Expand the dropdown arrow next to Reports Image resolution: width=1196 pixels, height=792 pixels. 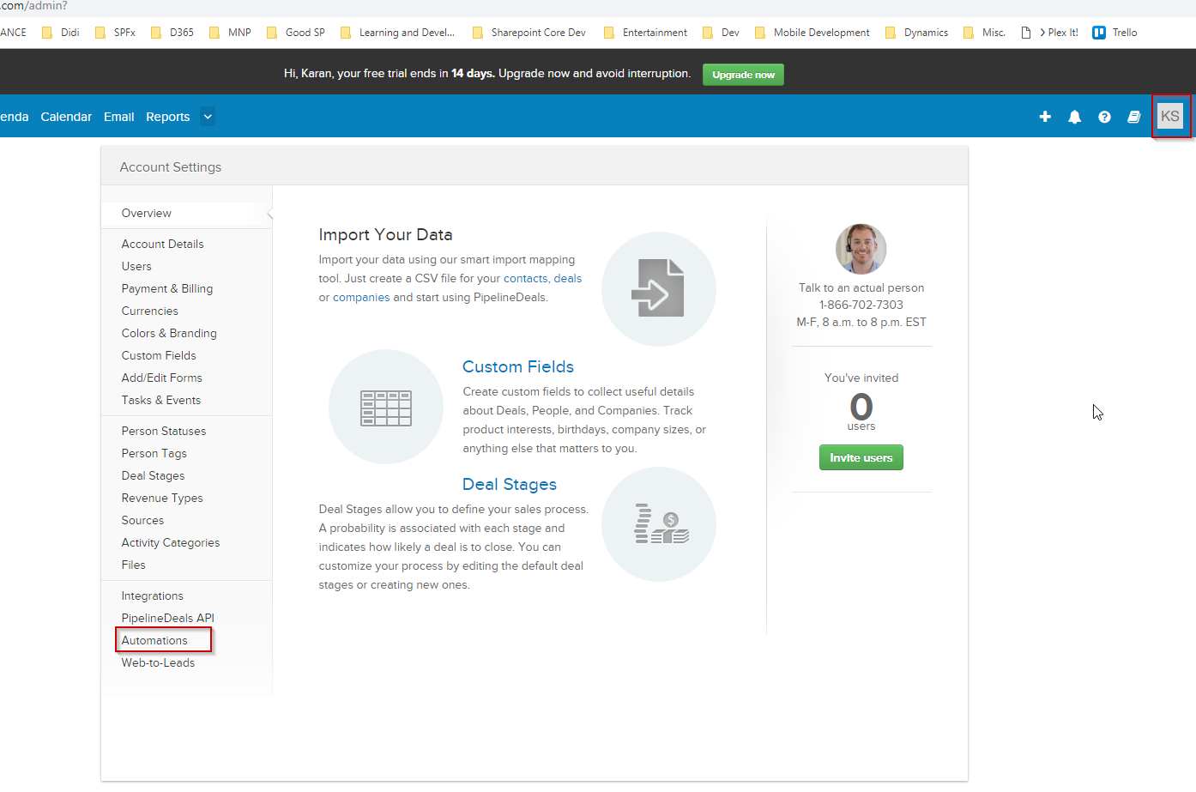click(x=208, y=117)
